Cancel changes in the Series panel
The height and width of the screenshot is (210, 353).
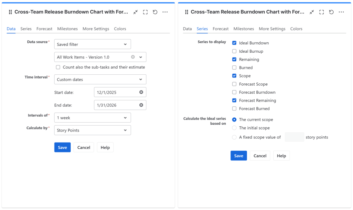[x=260, y=156]
